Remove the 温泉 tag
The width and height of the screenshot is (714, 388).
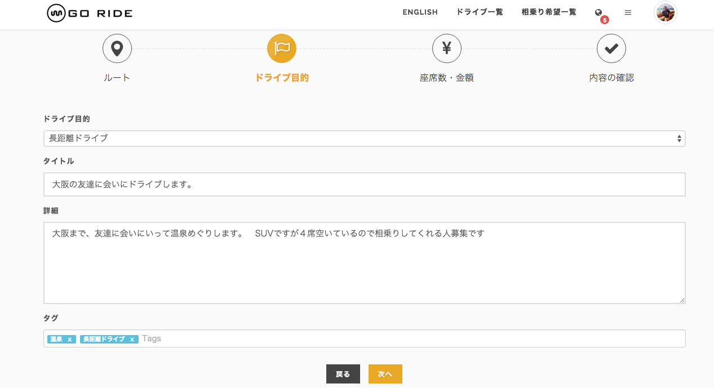70,340
